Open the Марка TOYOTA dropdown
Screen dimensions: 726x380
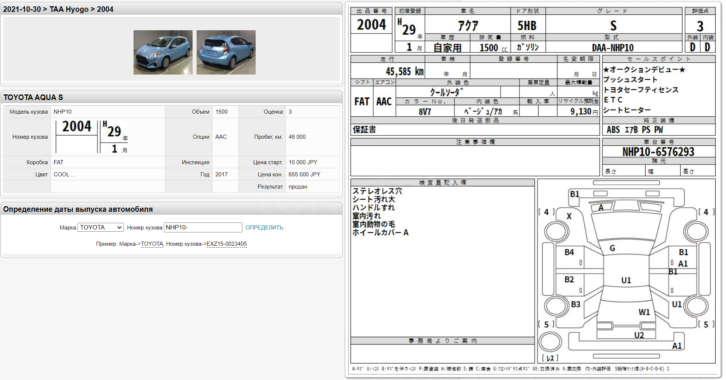pyautogui.click(x=101, y=227)
